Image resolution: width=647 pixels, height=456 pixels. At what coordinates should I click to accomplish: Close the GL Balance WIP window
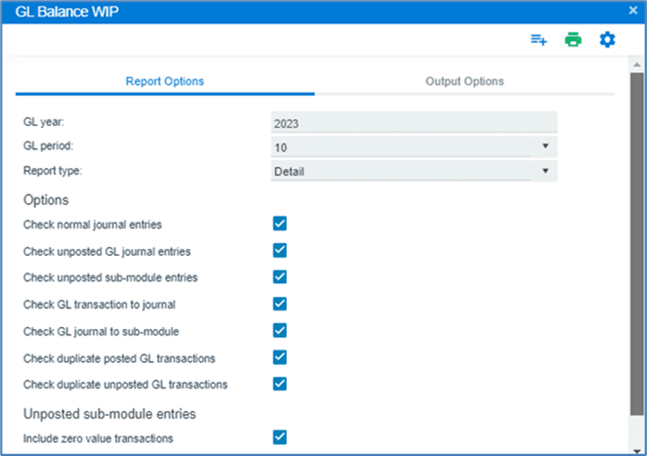point(632,10)
